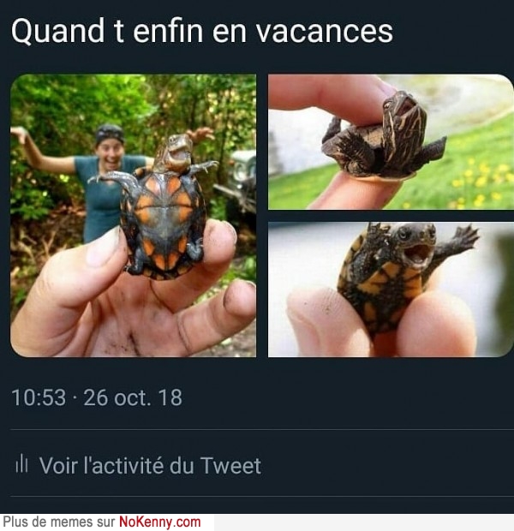Select the tweet text "Quand t enfin en vacances"
The width and height of the screenshot is (514, 531).
(x=202, y=31)
